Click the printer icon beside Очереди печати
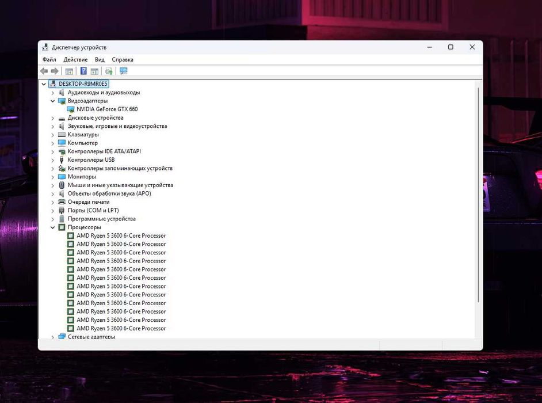 [x=62, y=202]
